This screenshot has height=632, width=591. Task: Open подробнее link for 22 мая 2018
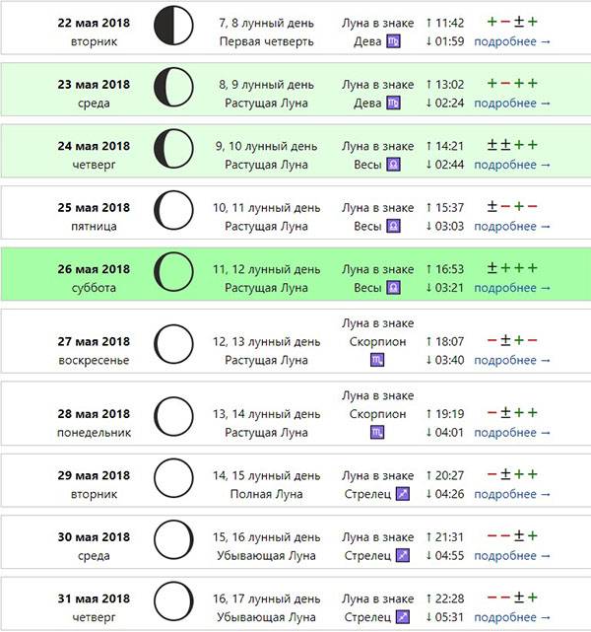pos(512,42)
